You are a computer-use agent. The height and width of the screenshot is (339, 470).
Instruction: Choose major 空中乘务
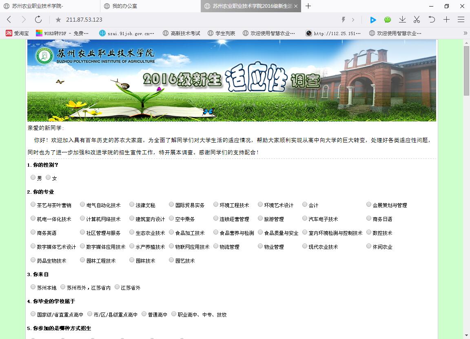pyautogui.click(x=171, y=218)
